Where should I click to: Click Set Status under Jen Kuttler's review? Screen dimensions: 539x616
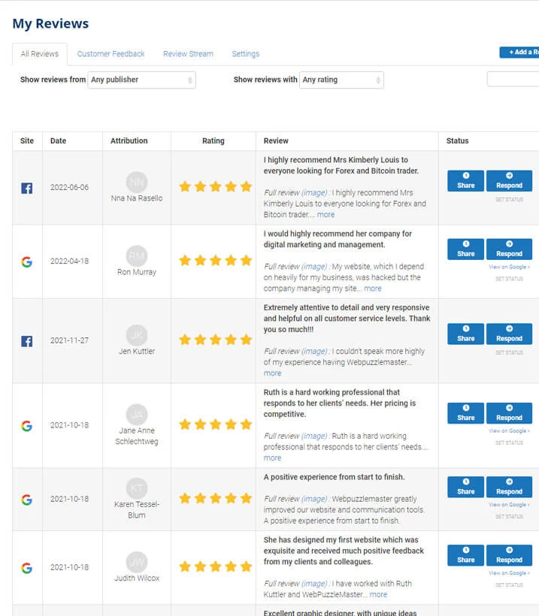click(x=509, y=353)
